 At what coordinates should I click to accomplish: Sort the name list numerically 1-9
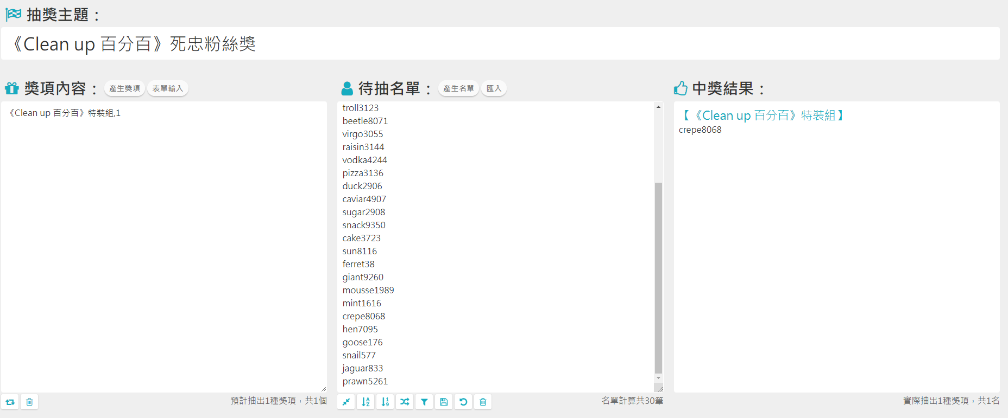(x=385, y=402)
